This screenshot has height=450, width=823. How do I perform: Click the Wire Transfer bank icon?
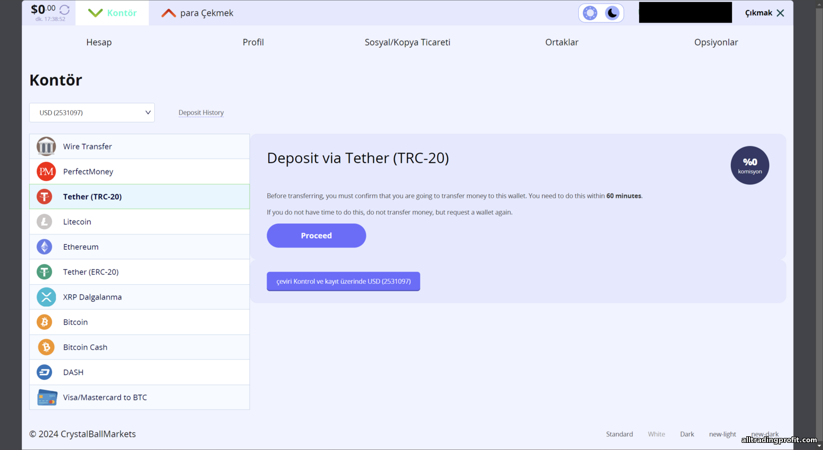(46, 147)
